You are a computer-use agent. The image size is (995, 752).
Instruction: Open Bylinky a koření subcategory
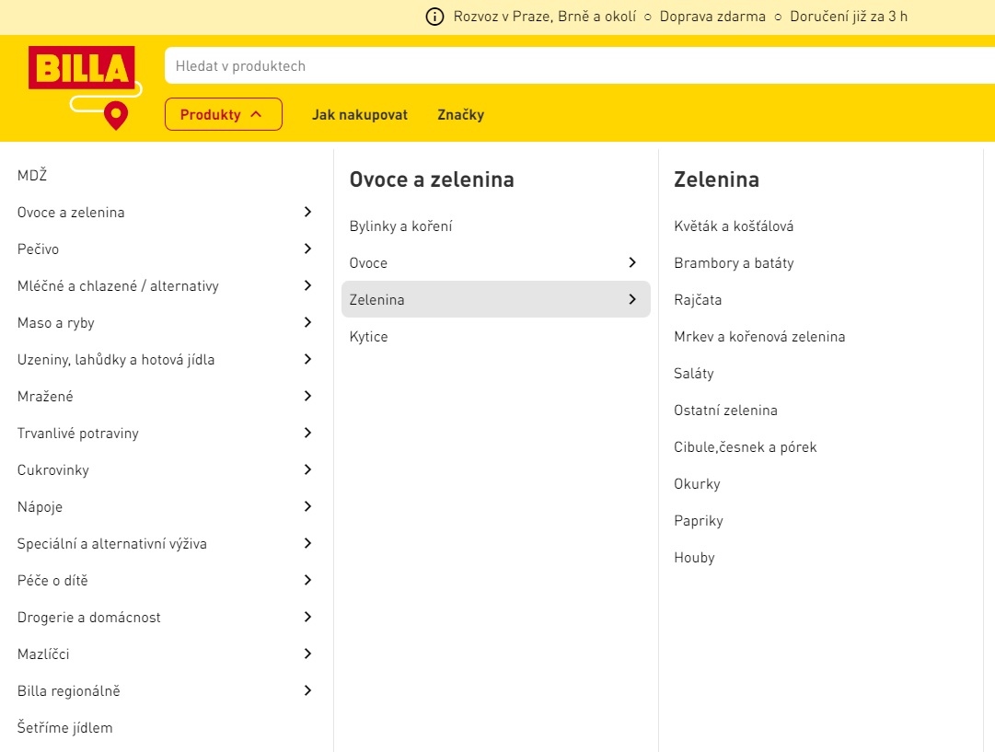pyautogui.click(x=401, y=226)
